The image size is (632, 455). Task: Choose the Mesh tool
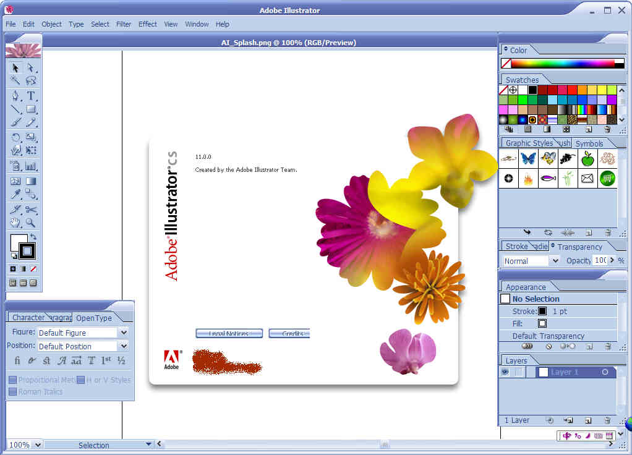coord(15,181)
